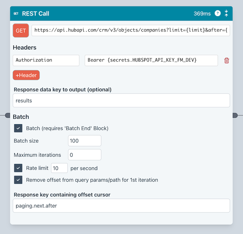Viewport: 243px width, 234px height.
Task: Toggle the Batch requires Batch End checkbox
Action: tap(18, 128)
